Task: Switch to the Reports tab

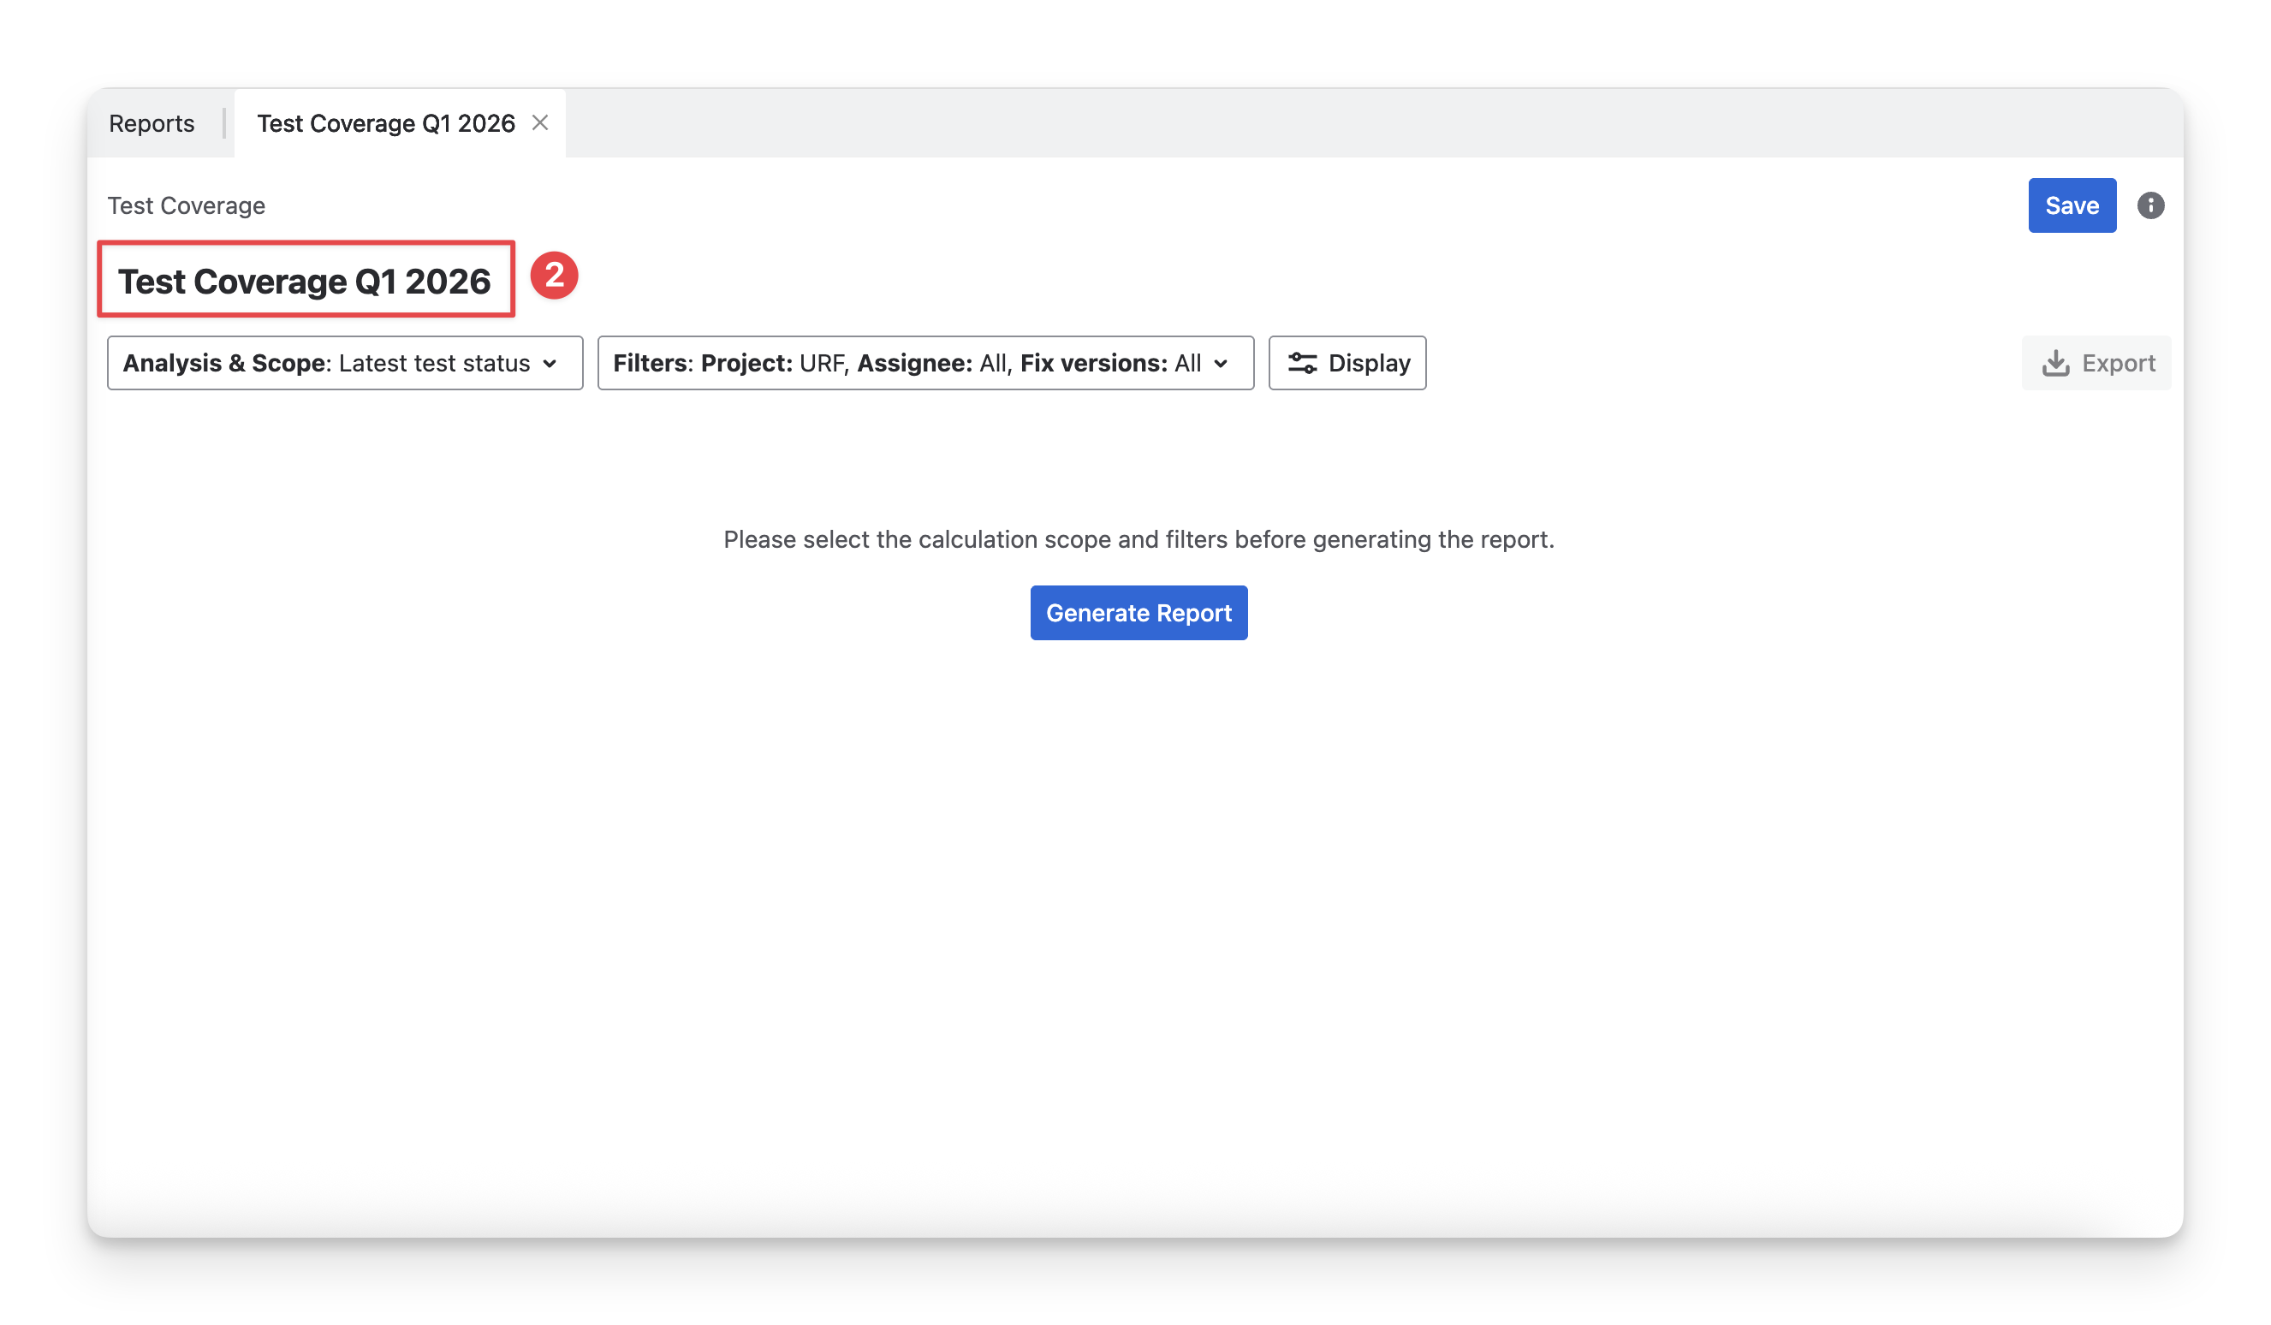Action: click(x=152, y=123)
